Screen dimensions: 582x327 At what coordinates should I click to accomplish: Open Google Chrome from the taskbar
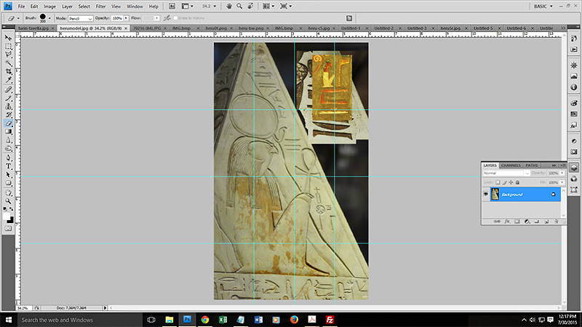(x=205, y=320)
